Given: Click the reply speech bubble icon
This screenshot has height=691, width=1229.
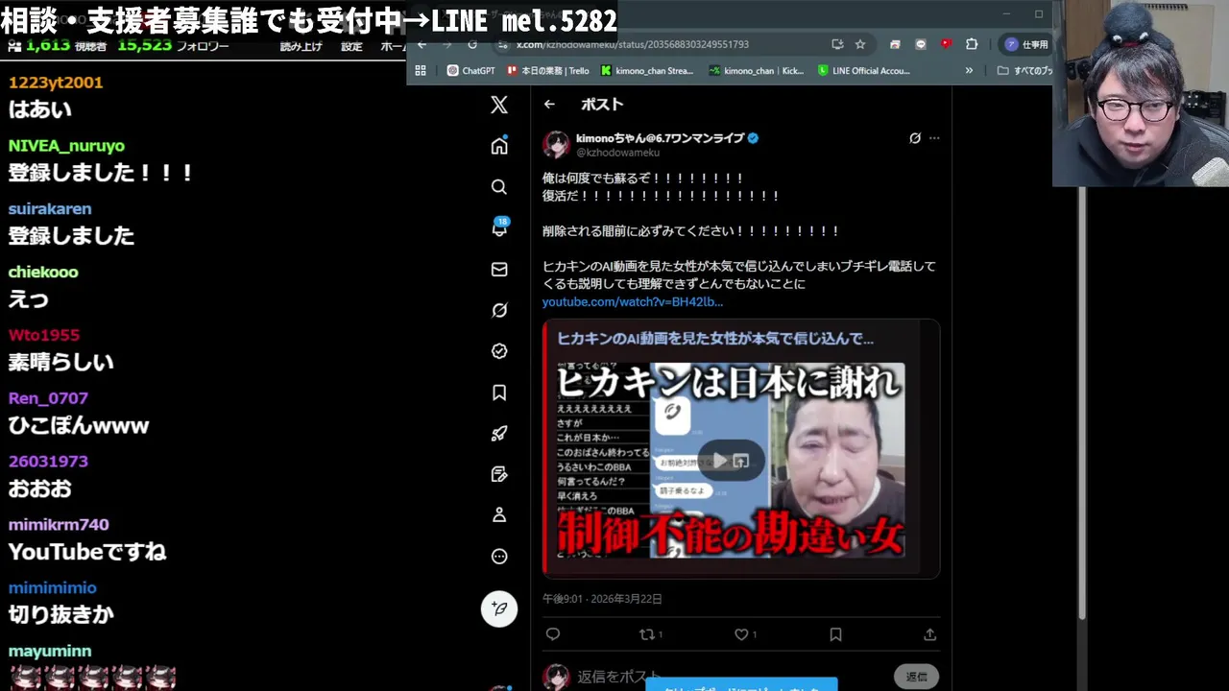Looking at the screenshot, I should pyautogui.click(x=552, y=634).
